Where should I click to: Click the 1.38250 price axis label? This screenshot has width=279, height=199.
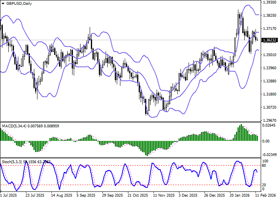(x=270, y=15)
